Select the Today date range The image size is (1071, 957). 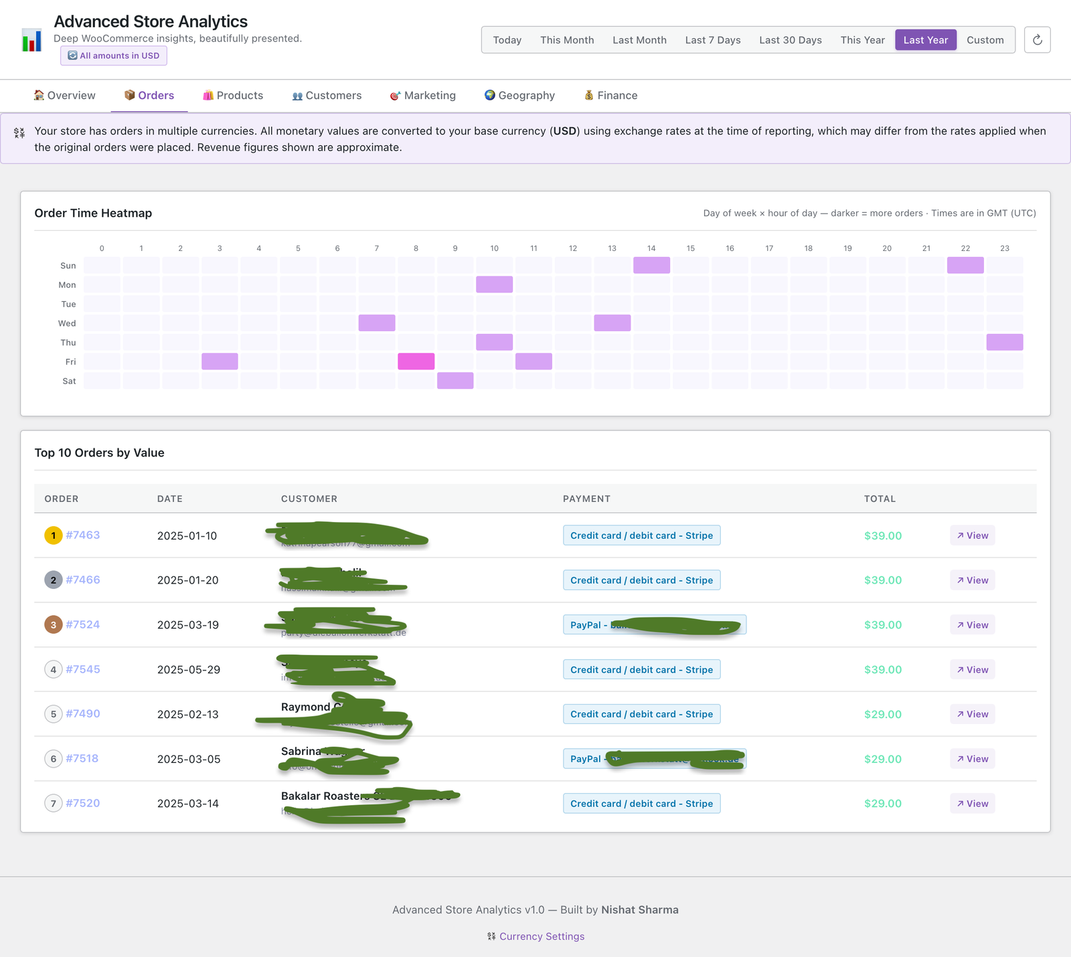pyautogui.click(x=507, y=40)
